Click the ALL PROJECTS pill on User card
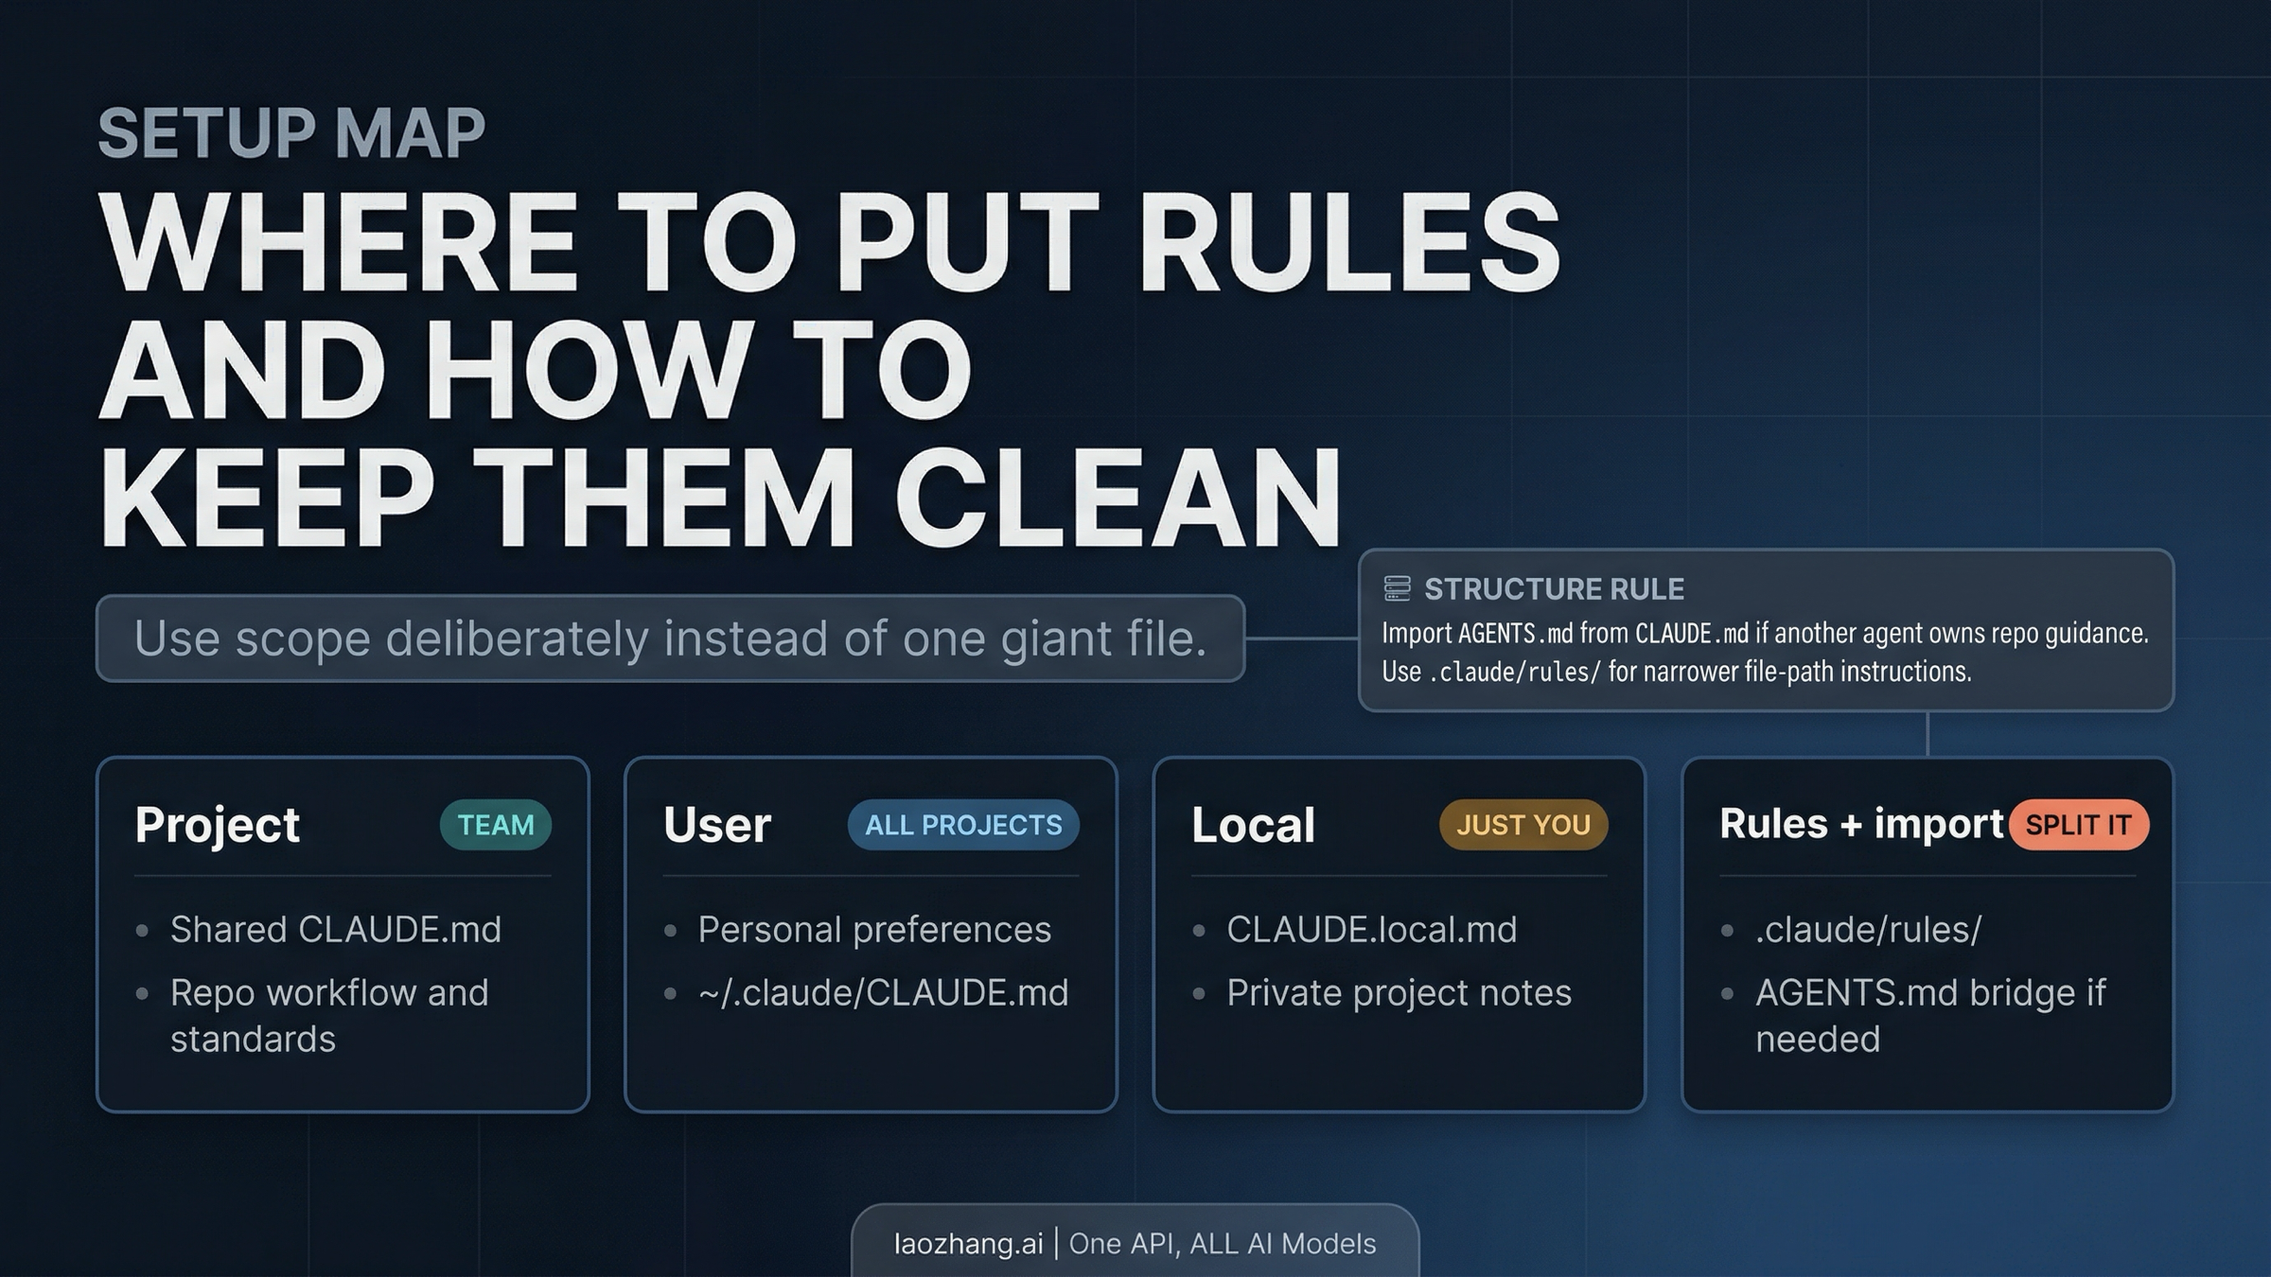The image size is (2271, 1277). (x=963, y=825)
